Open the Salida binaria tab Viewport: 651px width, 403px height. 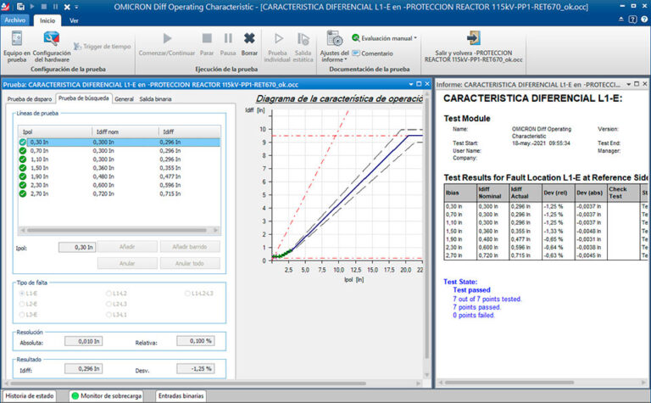pyautogui.click(x=155, y=99)
